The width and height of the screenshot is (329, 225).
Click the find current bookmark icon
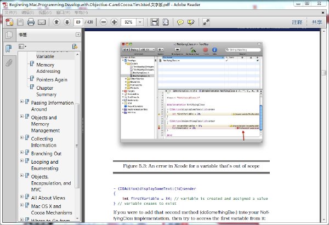pyautogui.click(x=75, y=47)
